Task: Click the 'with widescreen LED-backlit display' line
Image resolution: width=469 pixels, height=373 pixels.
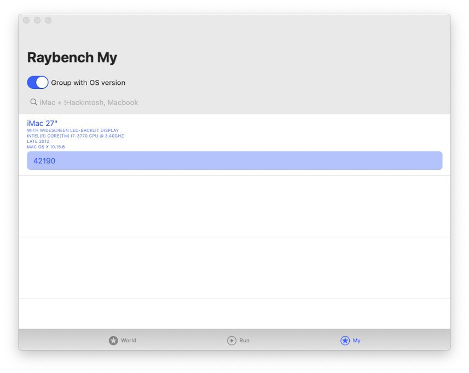Action: 73,130
